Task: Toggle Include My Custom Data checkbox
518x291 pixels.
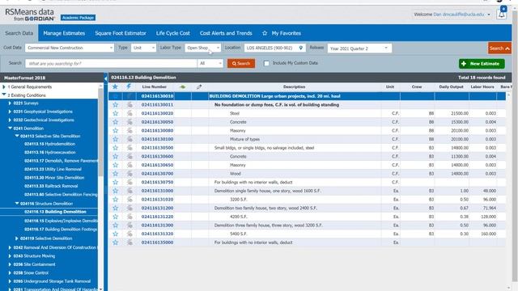Action: coord(266,63)
